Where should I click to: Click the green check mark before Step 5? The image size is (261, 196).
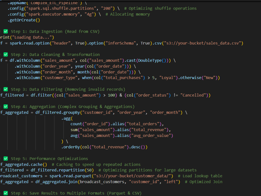point(6,159)
